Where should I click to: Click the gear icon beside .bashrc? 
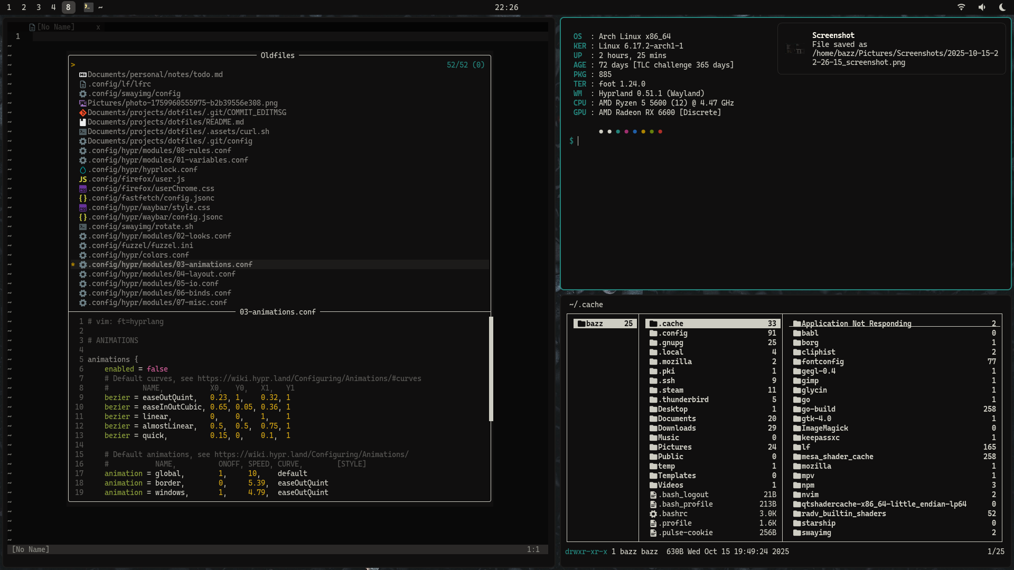click(653, 514)
